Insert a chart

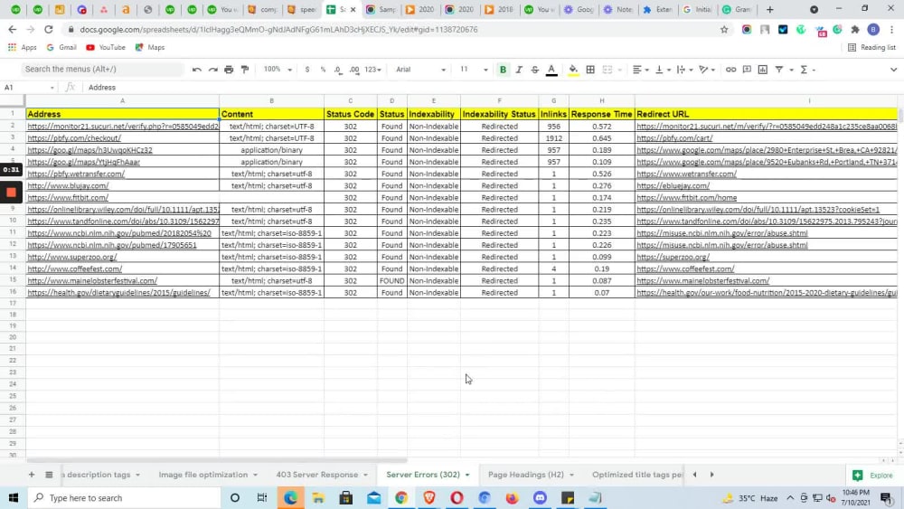(x=763, y=70)
